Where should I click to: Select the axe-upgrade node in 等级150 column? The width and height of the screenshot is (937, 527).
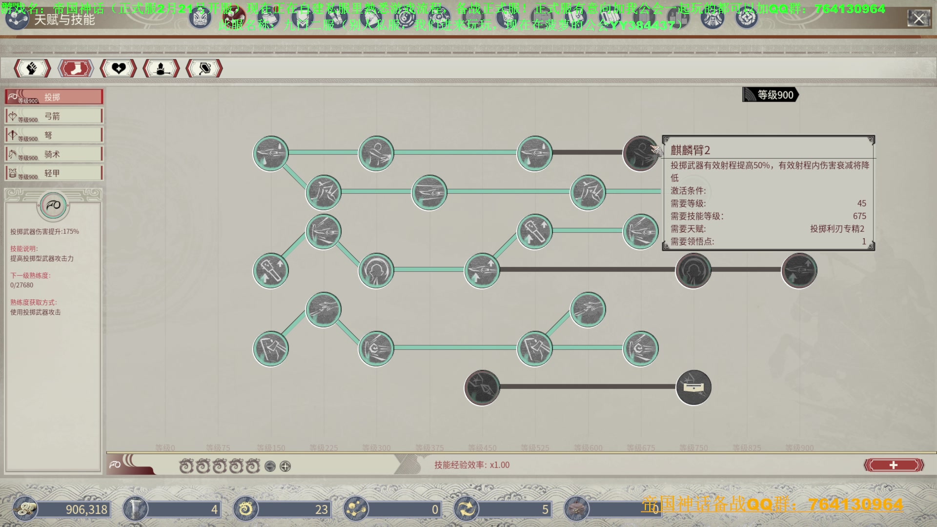click(270, 271)
